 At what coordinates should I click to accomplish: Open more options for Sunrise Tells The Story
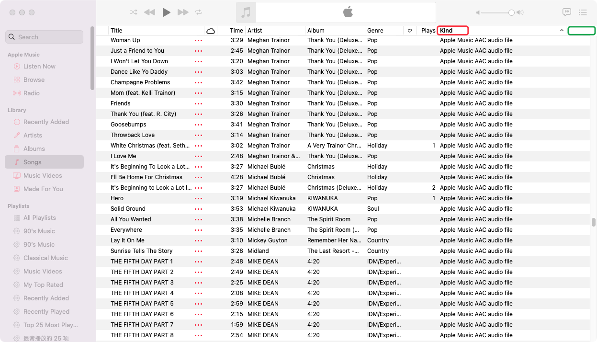click(198, 251)
